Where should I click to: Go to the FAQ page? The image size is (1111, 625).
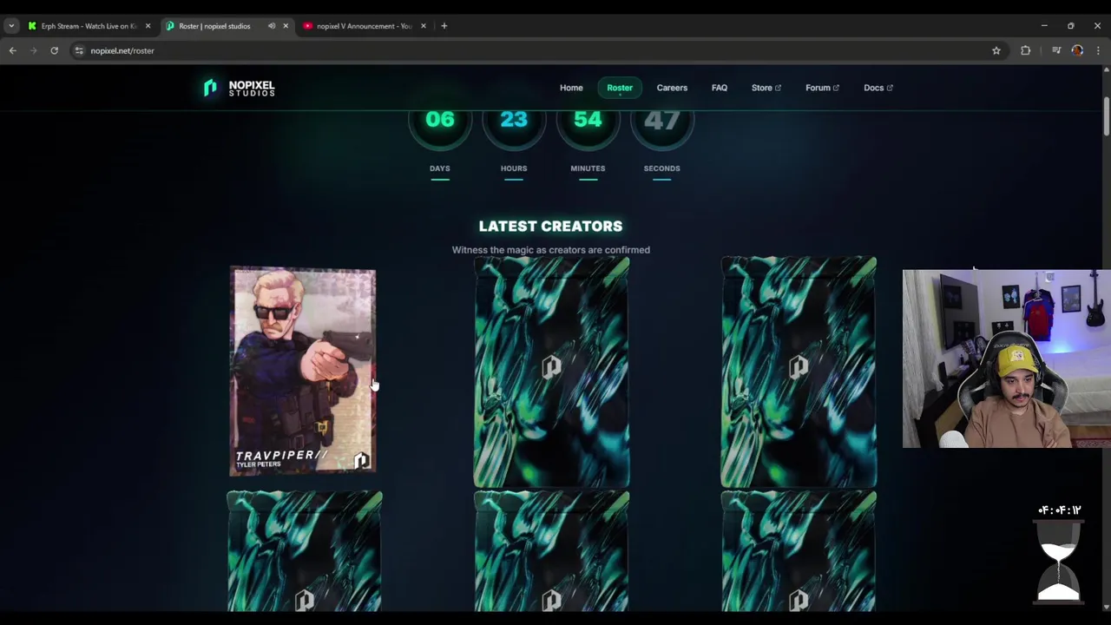(x=720, y=88)
